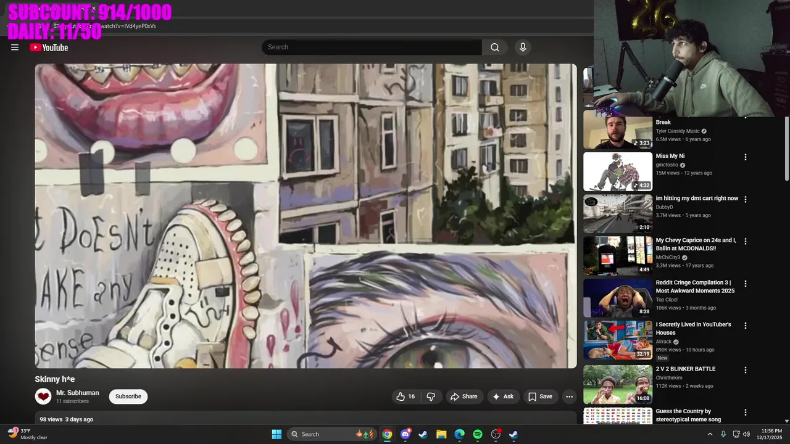This screenshot has height=444, width=790.
Task: Open Mr. Subhuman channel avatar
Action: [43, 397]
